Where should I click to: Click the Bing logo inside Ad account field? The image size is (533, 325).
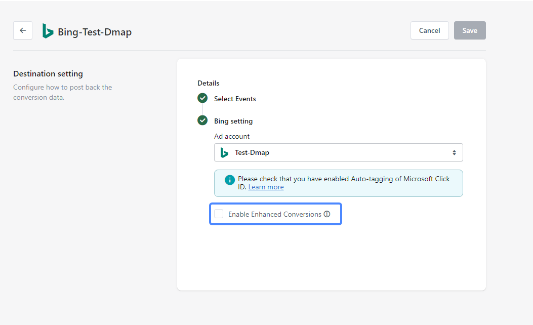coord(224,152)
